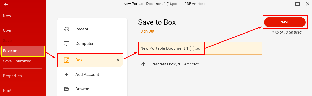Open the New menu item
The width and height of the screenshot is (312, 96).
coord(7,16)
